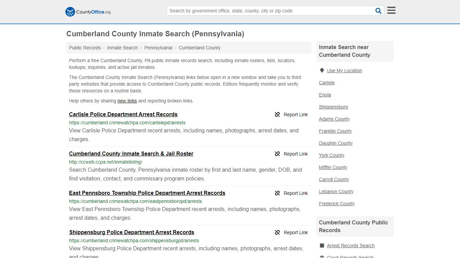Viewport: 460px width, 258px height.
Task: Click broken-link icon for Carlisle Police Department
Action: 277,115
